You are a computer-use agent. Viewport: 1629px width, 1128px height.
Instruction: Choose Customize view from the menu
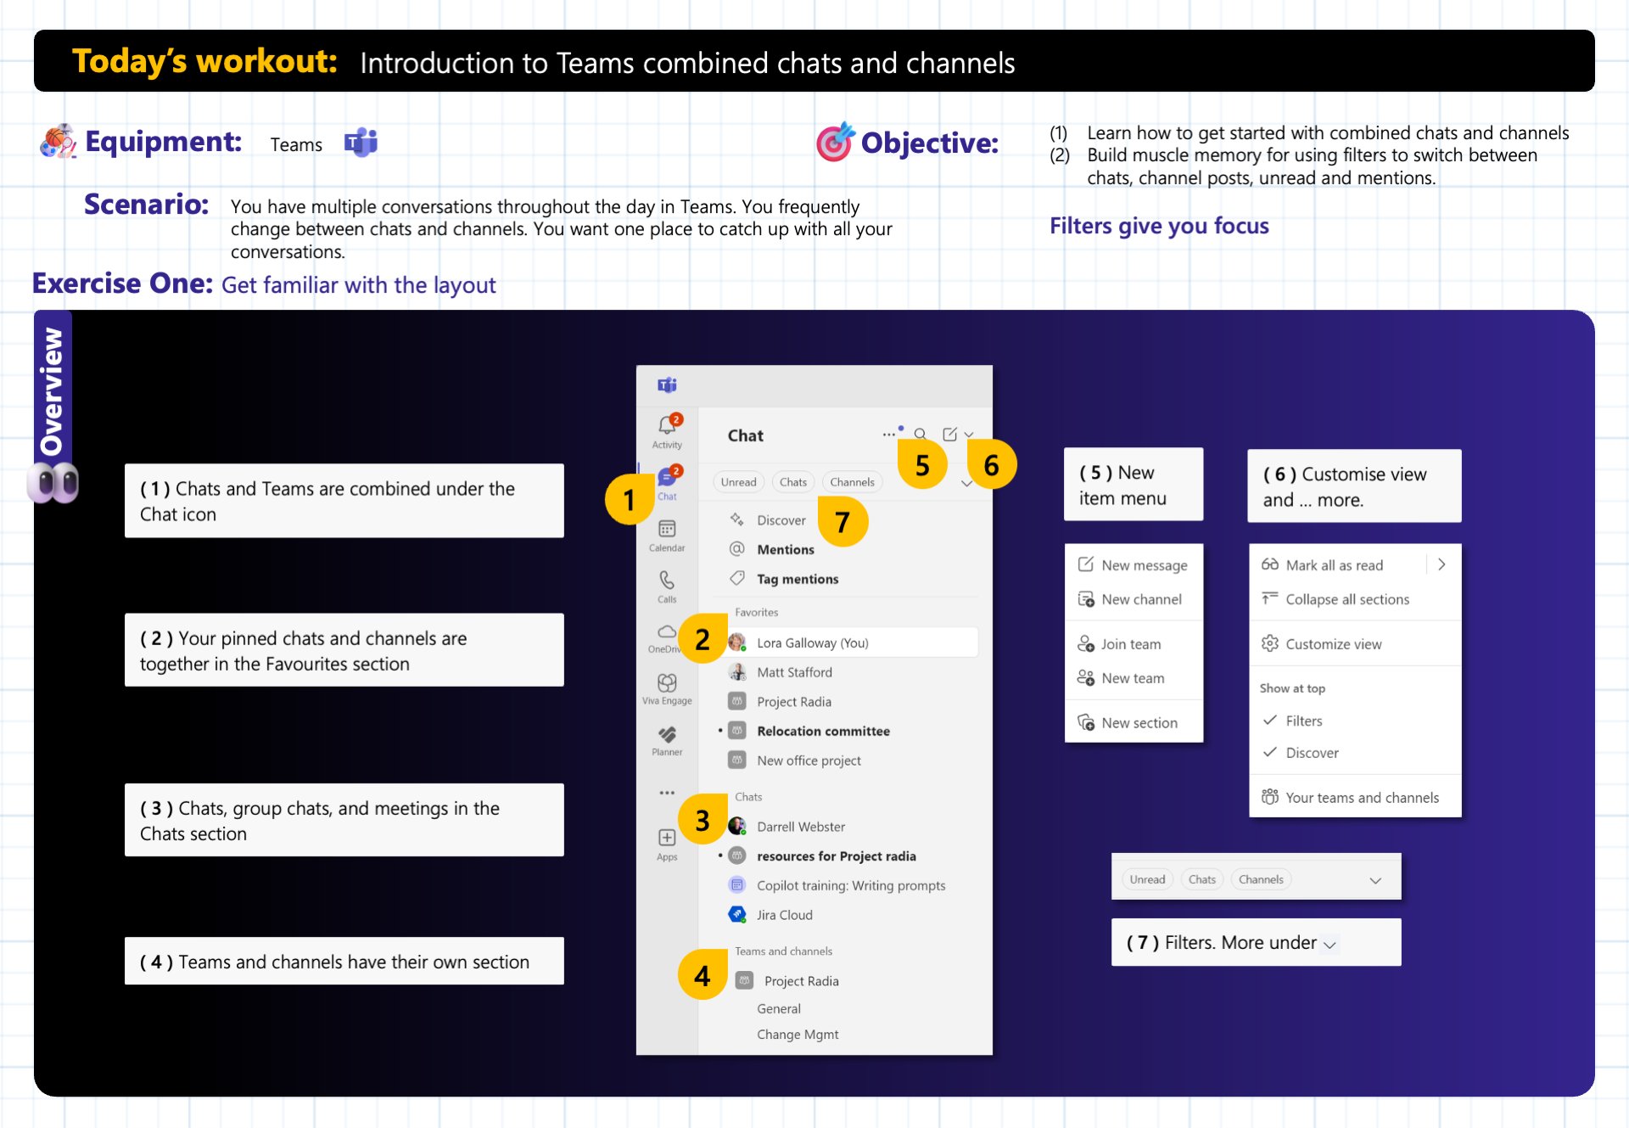click(1332, 643)
